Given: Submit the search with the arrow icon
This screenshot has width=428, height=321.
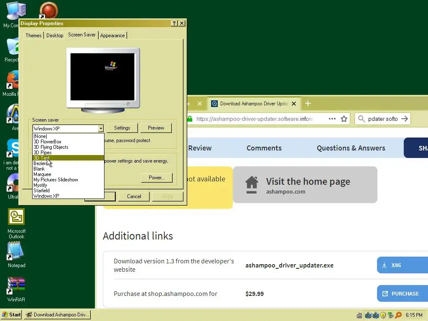Looking at the screenshot, I should click(x=405, y=119).
